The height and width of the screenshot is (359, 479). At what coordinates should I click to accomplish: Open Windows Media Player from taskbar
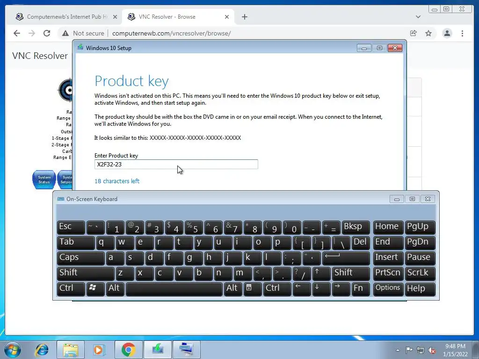coord(99,350)
